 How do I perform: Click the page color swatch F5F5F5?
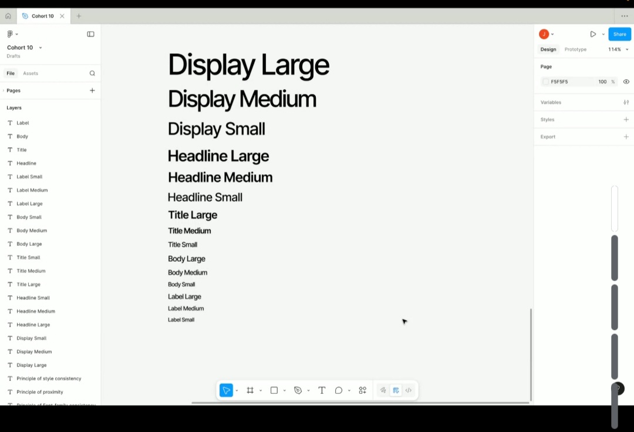click(545, 82)
